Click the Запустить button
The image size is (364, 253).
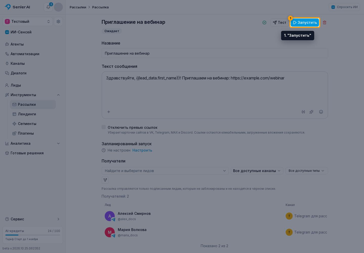coord(305,23)
